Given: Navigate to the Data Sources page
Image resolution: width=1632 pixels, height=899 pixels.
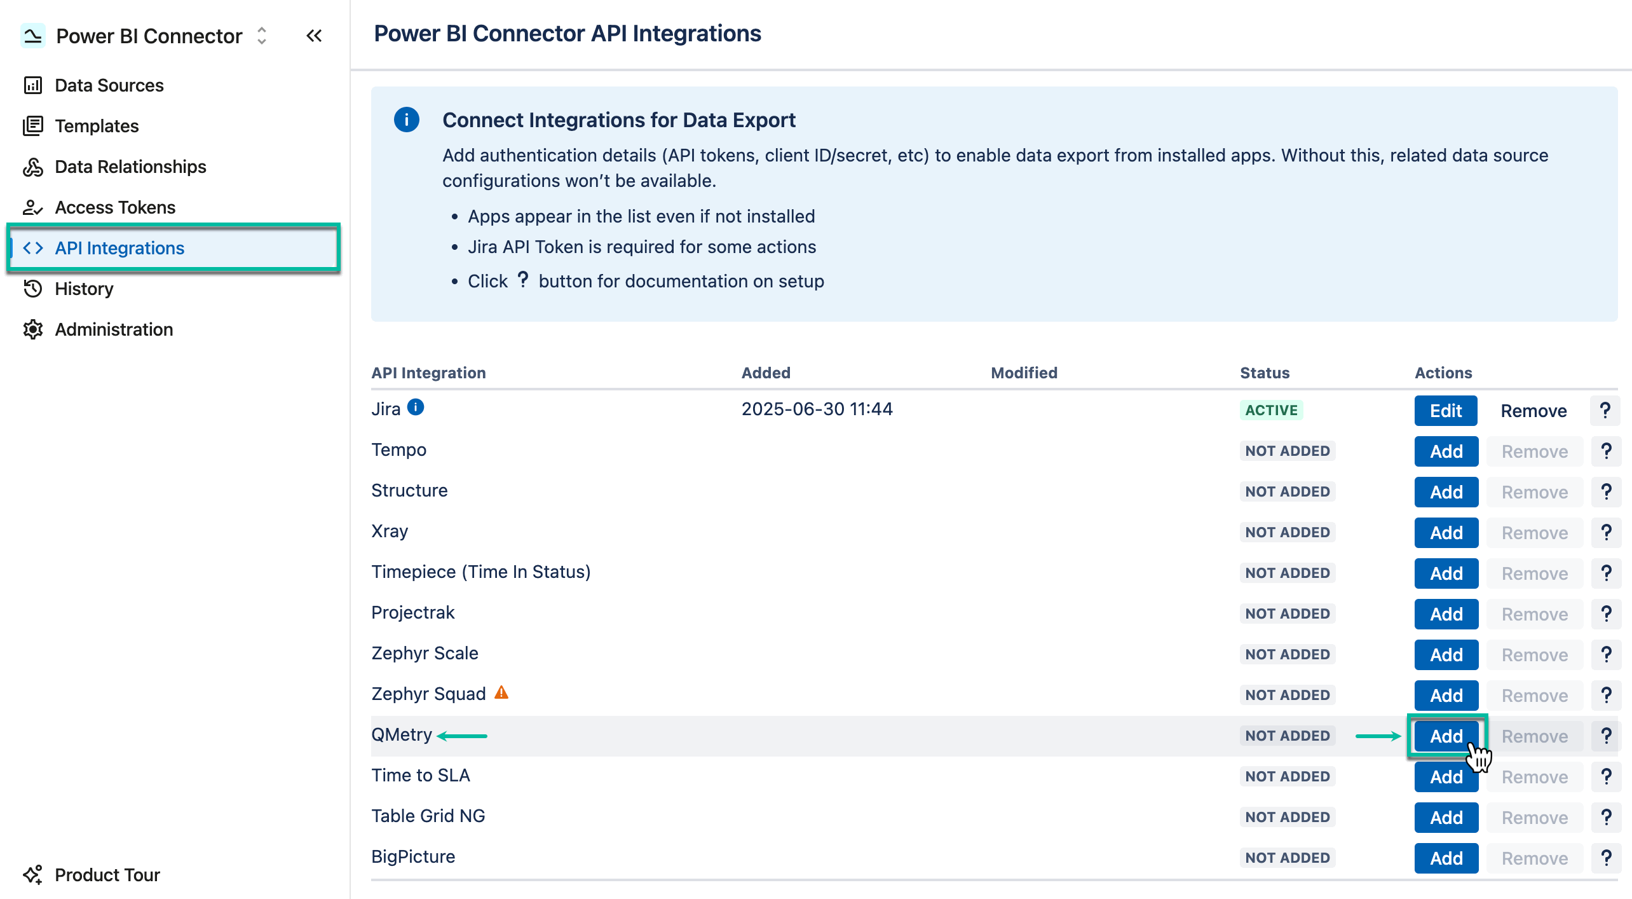Looking at the screenshot, I should (109, 85).
